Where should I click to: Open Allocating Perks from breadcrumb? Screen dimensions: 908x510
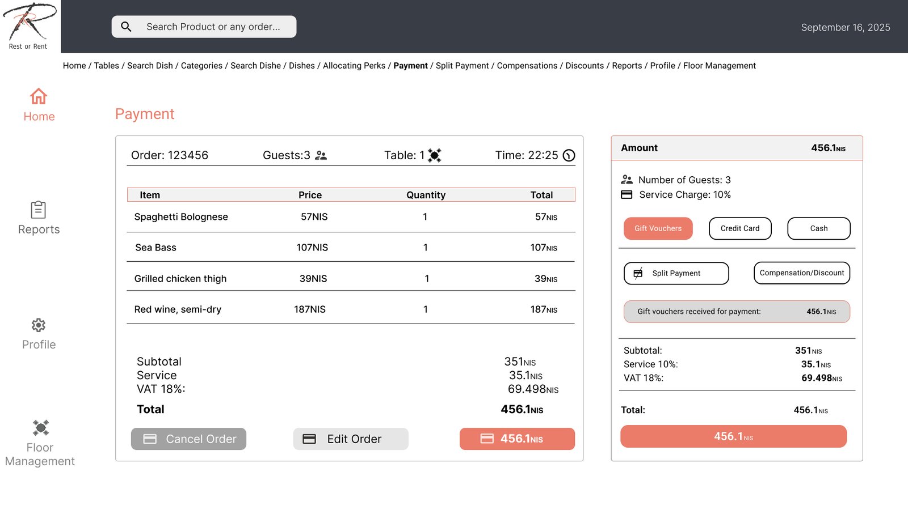[x=354, y=66]
